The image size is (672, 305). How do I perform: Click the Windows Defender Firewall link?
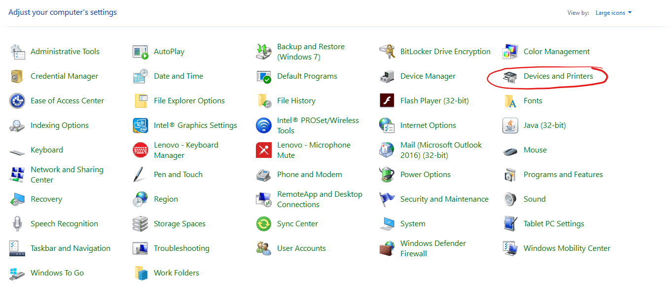[x=433, y=248]
